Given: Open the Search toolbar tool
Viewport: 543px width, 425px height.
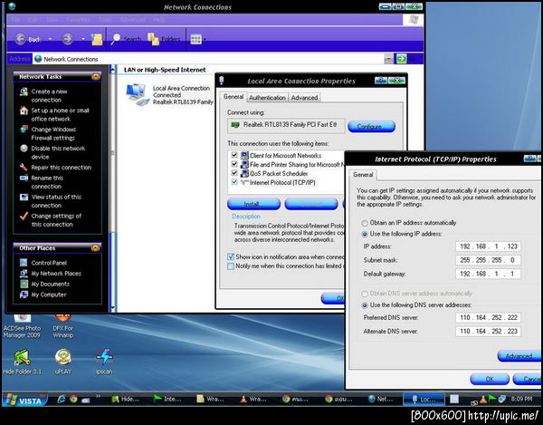Looking at the screenshot, I should pyautogui.click(x=125, y=39).
